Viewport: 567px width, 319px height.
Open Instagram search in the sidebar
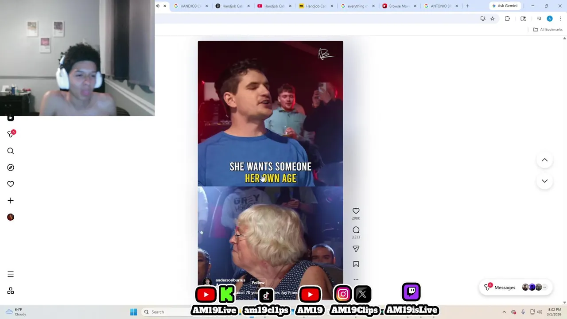11,151
